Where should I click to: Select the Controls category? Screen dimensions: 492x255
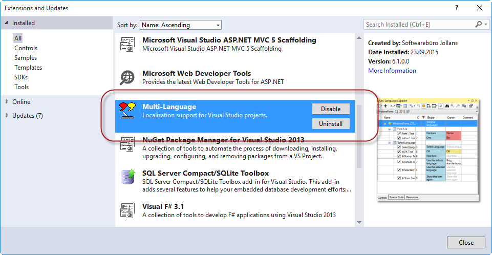[26, 48]
